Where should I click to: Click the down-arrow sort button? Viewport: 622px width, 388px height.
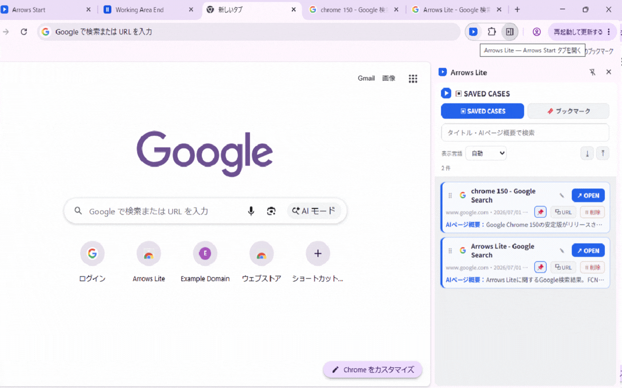coord(587,154)
